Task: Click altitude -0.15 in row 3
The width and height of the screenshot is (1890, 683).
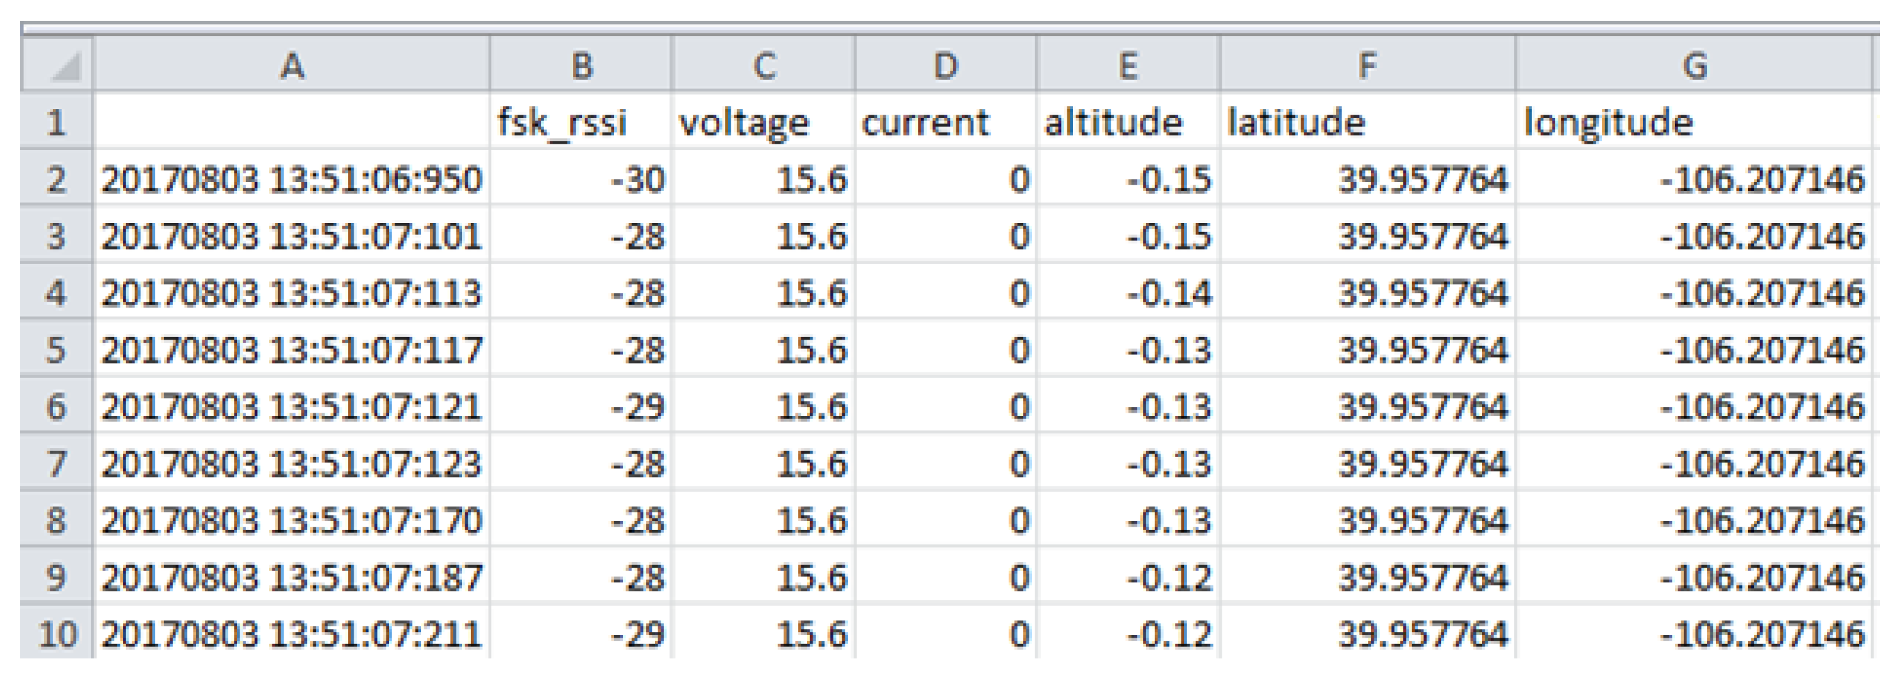Action: pos(1128,235)
